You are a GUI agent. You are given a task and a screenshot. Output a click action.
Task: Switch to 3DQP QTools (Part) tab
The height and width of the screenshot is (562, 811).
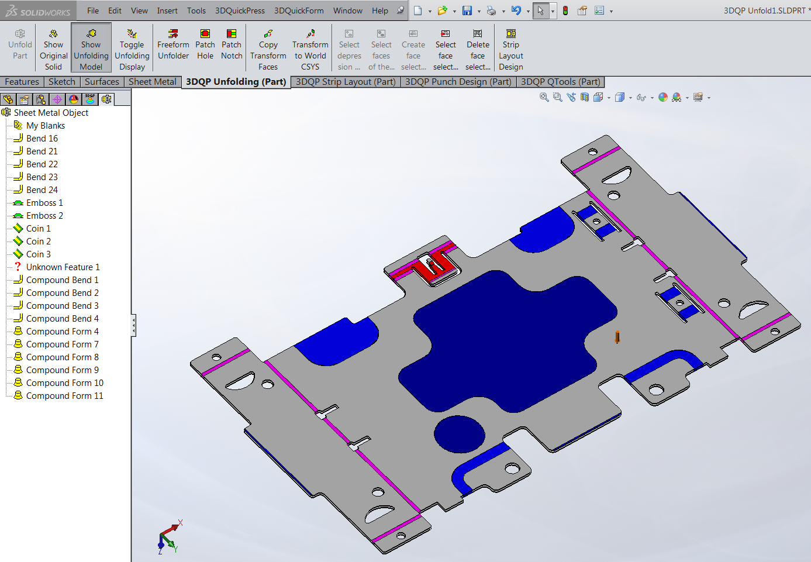[x=560, y=82]
